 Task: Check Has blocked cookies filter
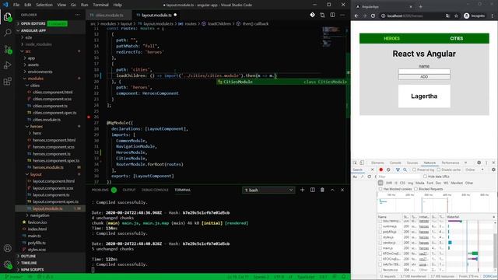point(381,189)
